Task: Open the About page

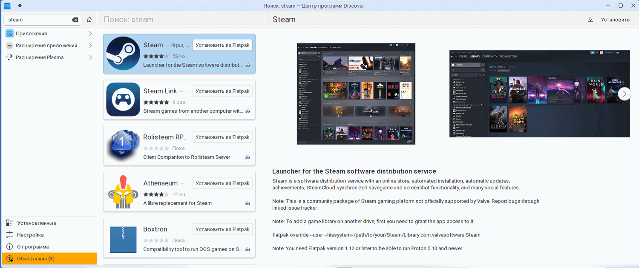Action: point(49,247)
